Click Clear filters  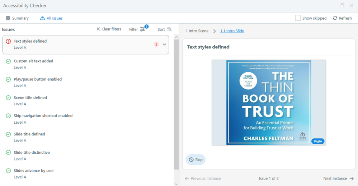tap(109, 29)
